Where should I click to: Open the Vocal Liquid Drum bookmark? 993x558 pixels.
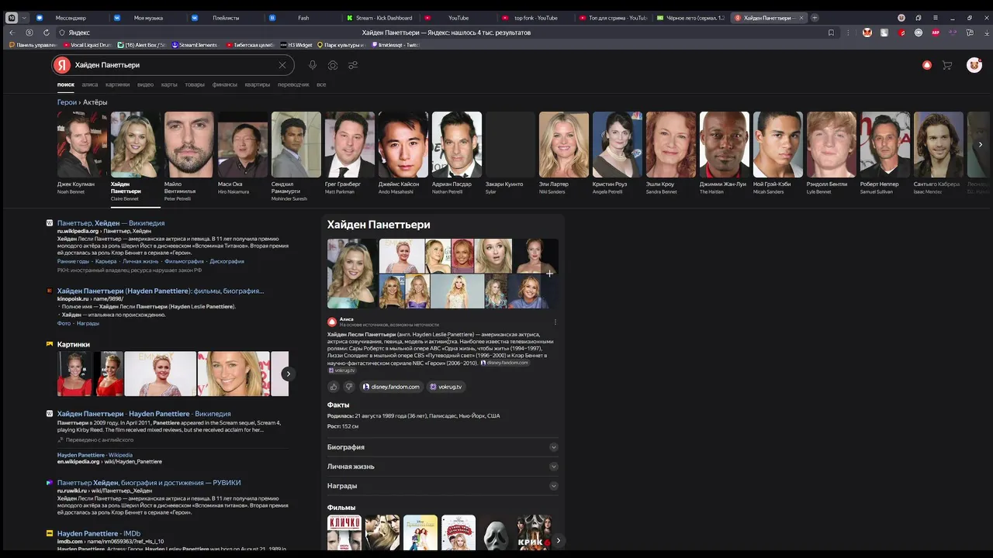[x=87, y=45]
